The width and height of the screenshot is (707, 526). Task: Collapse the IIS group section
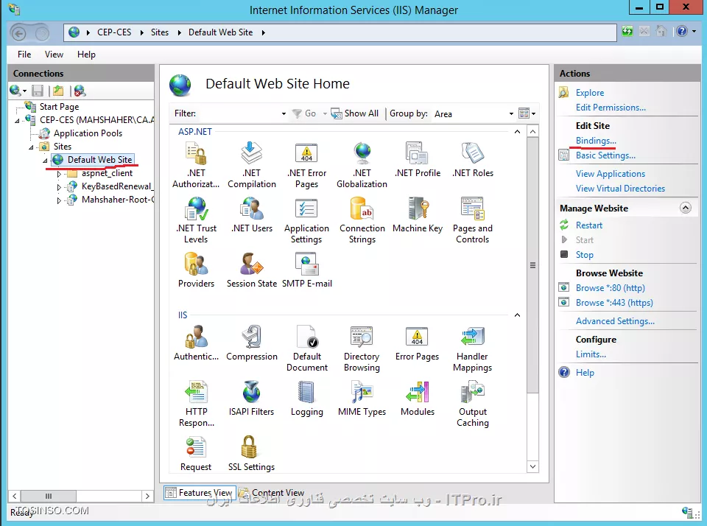[x=517, y=315]
